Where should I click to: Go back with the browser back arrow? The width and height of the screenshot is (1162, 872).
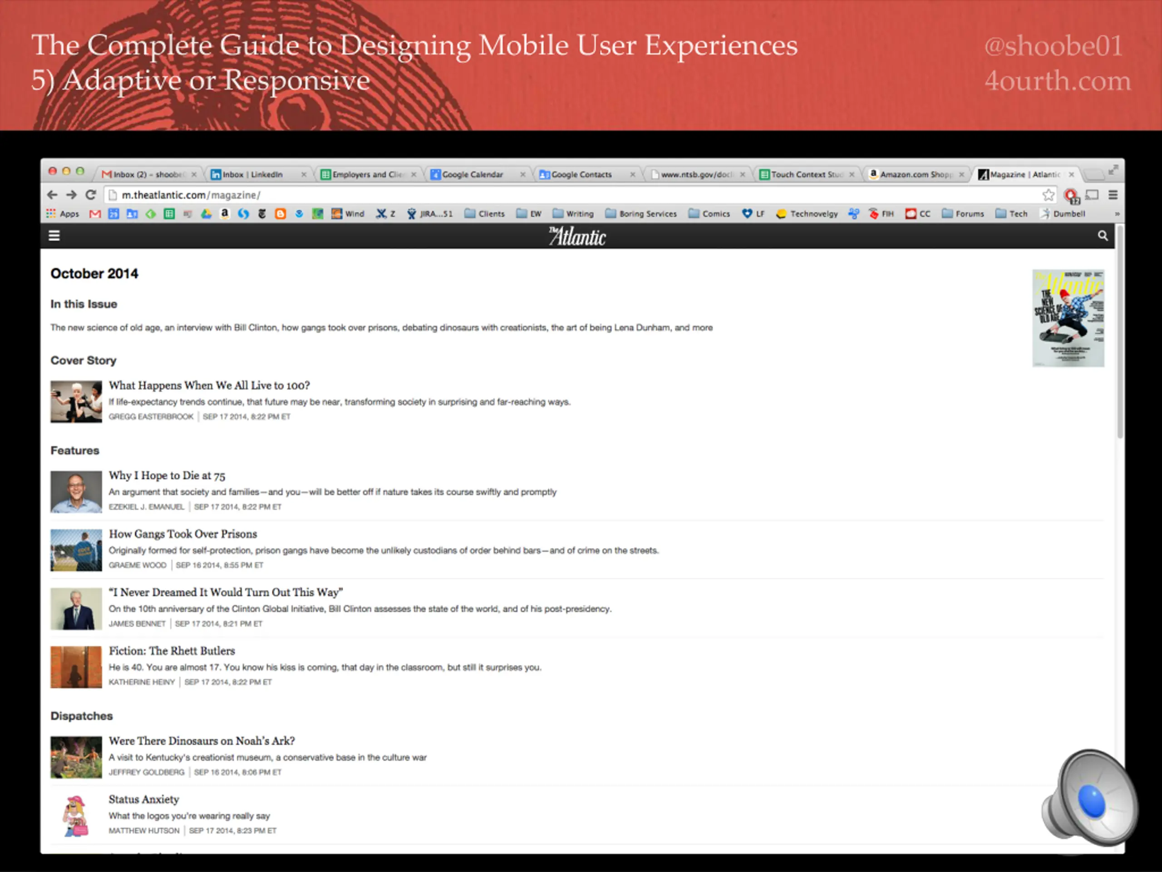click(52, 195)
